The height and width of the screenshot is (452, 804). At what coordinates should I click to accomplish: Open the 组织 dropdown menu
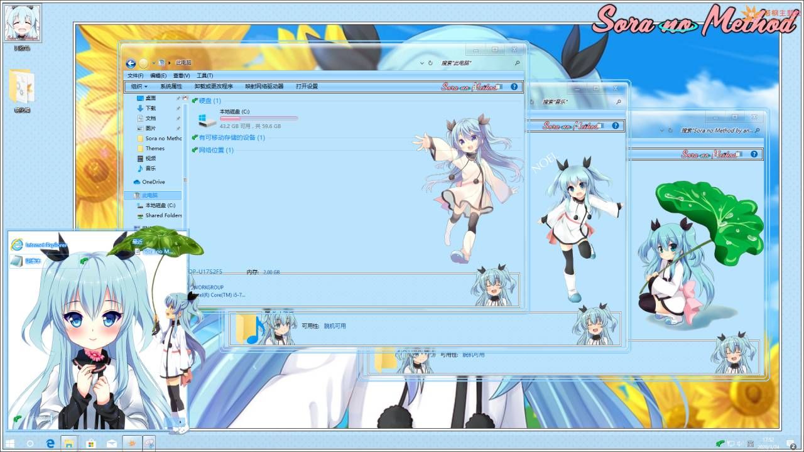click(139, 87)
